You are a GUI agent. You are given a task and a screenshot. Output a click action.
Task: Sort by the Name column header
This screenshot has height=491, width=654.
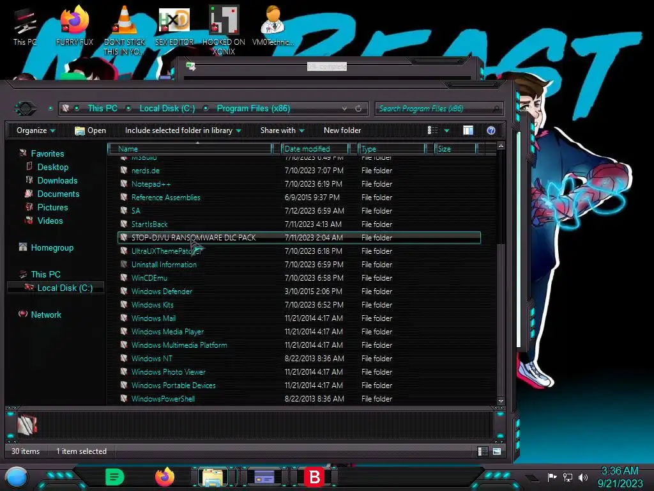[190, 149]
